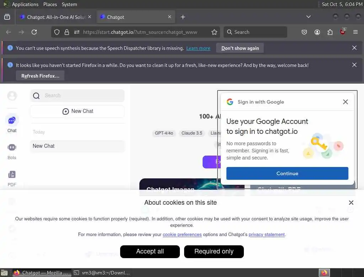Select the second Chatgot browser tab
Screen dimensions: 364x277
[136, 17]
